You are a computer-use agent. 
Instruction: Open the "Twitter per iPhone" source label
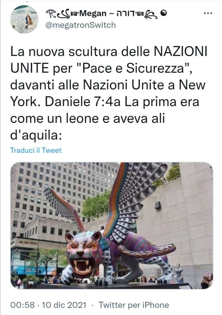click(134, 305)
